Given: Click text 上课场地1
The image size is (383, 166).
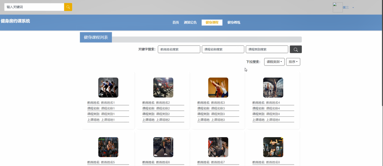Looking at the screenshot, I should 108,120.
